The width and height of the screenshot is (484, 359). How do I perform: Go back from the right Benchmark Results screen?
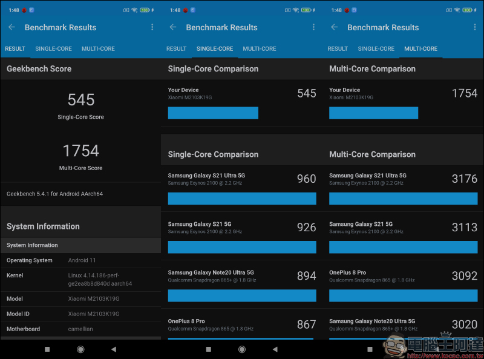click(x=335, y=27)
